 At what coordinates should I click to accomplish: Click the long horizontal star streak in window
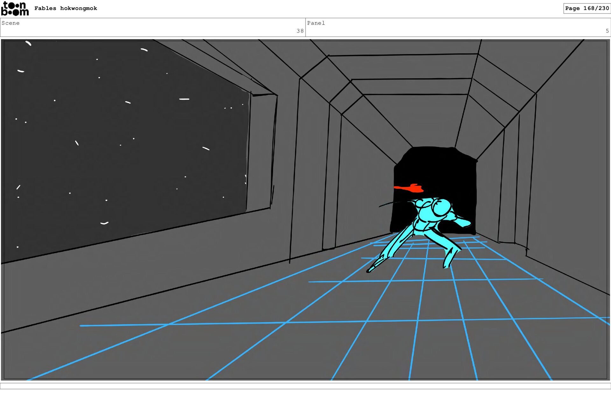[x=184, y=99]
